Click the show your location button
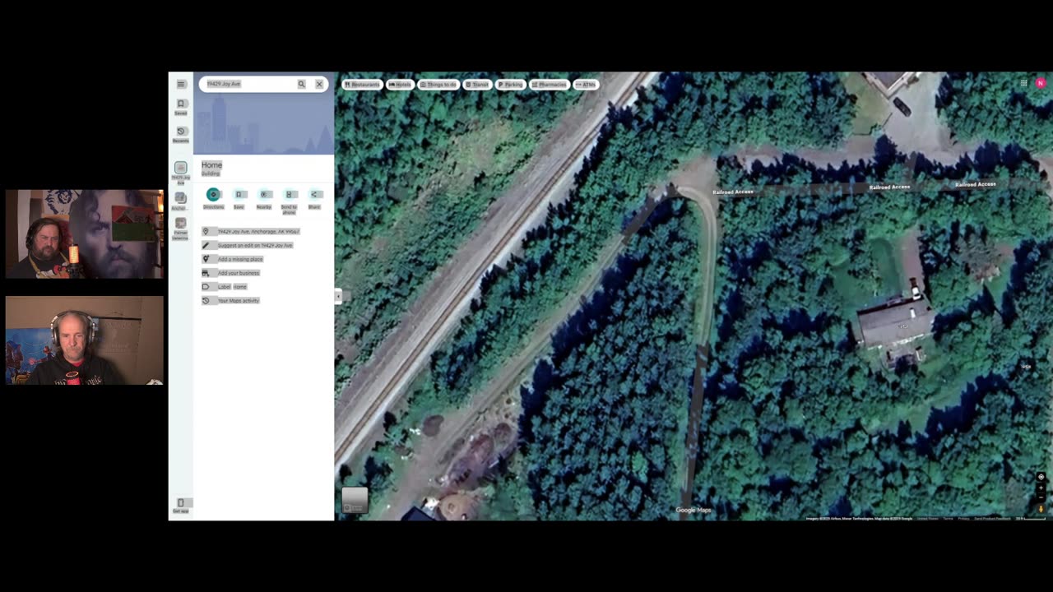This screenshot has width=1053, height=592. click(1041, 477)
